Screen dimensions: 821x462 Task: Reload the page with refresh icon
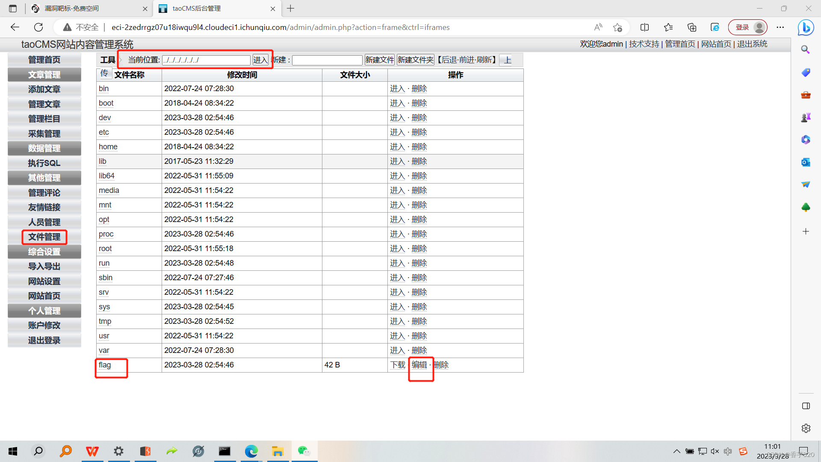[38, 27]
